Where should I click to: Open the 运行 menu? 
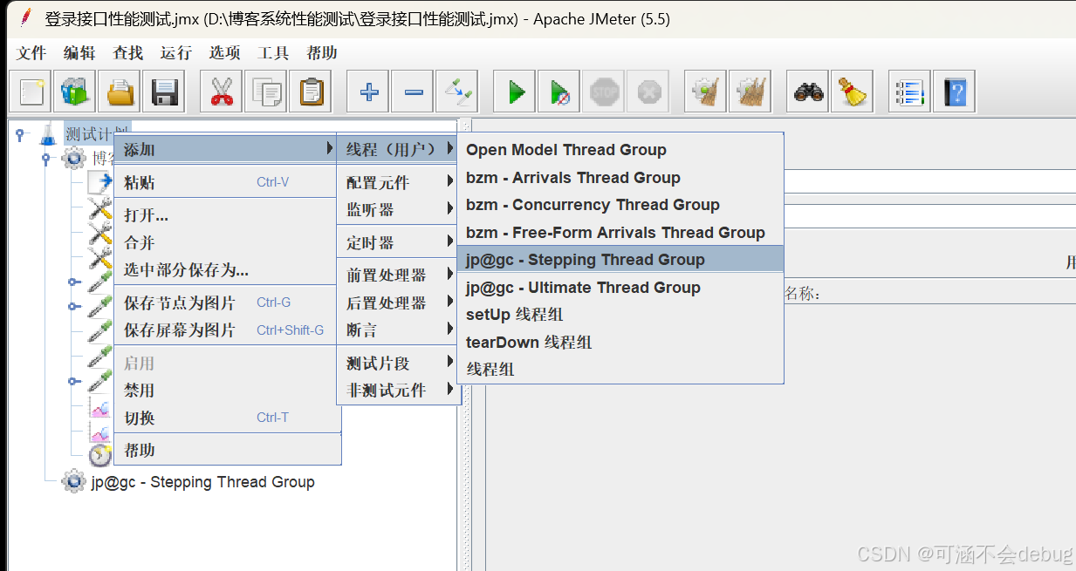tap(175, 53)
